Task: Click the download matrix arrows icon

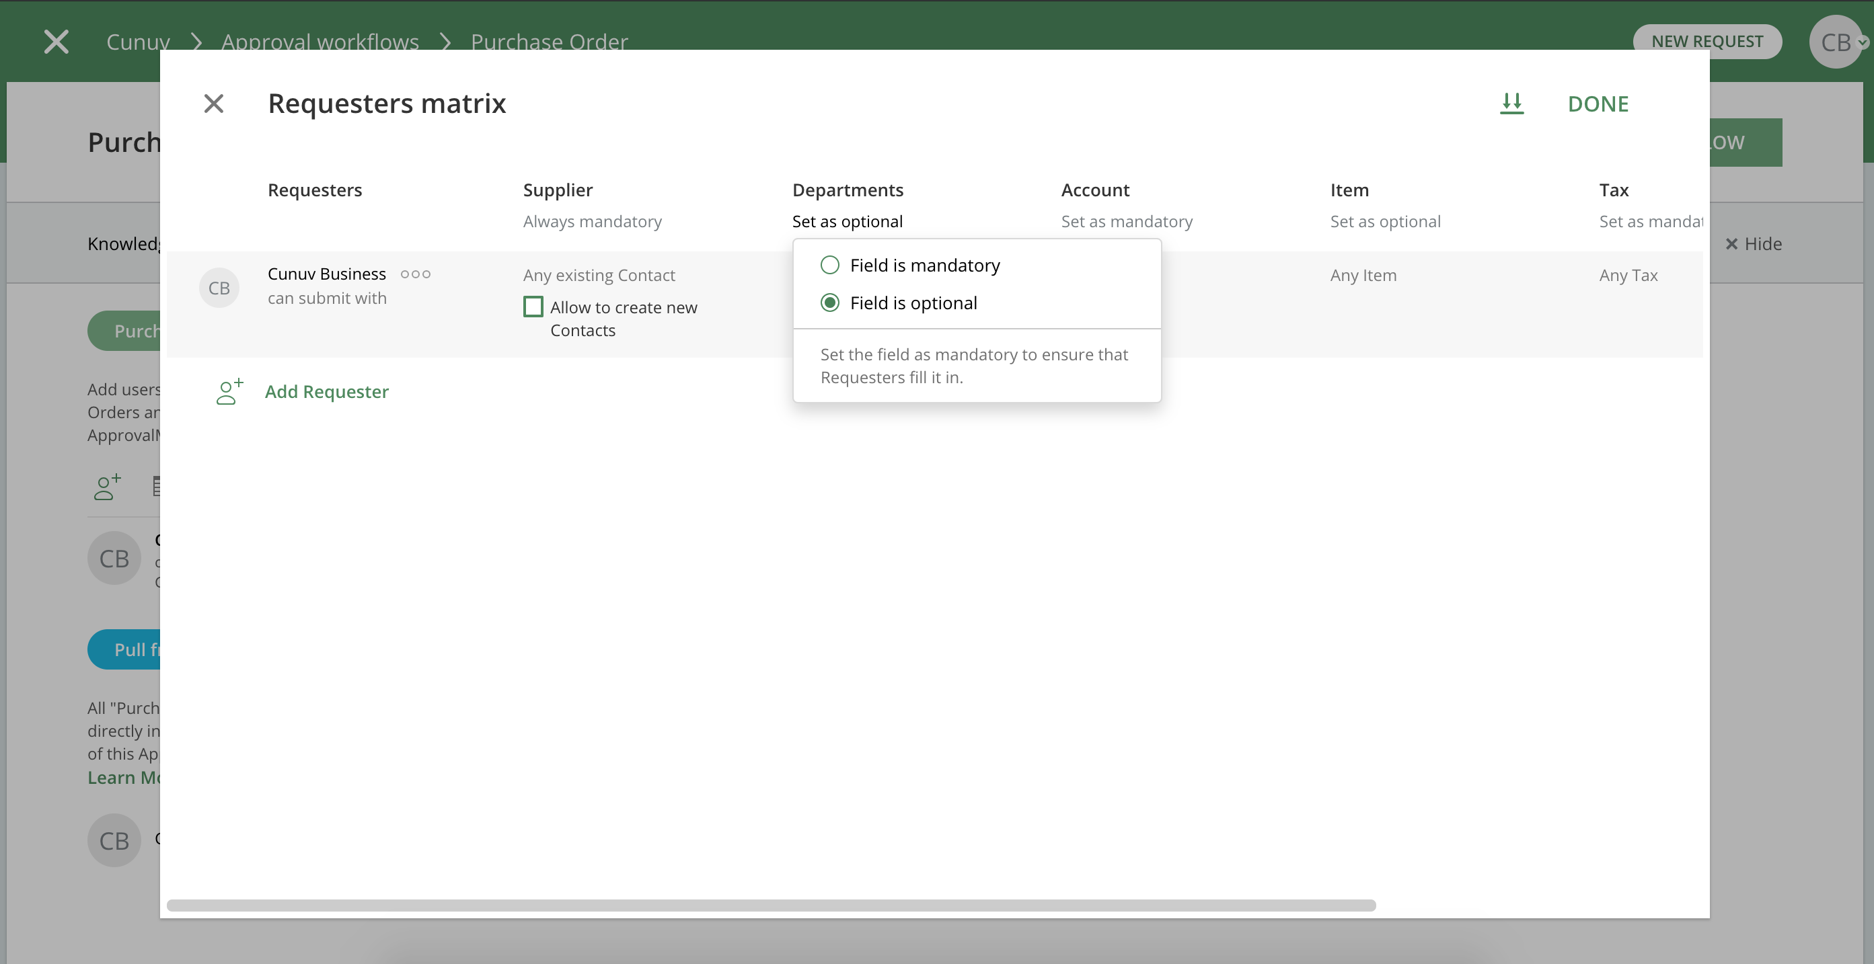Action: (1511, 104)
